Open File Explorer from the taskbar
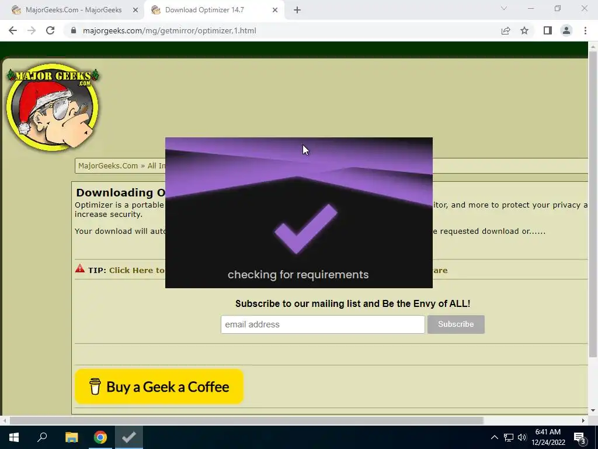Screen dimensions: 598x449 [x=71, y=437]
